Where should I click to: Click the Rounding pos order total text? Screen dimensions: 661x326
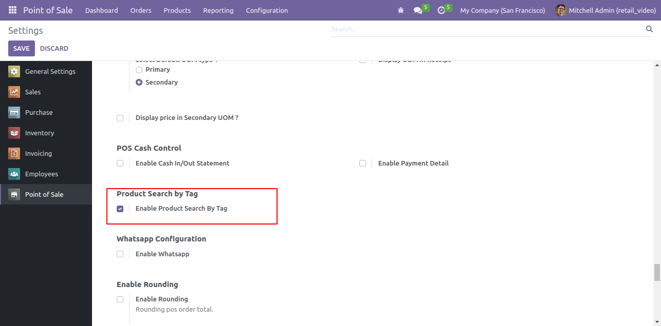(174, 310)
